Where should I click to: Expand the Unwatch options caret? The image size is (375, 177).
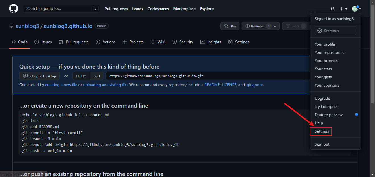point(275,26)
